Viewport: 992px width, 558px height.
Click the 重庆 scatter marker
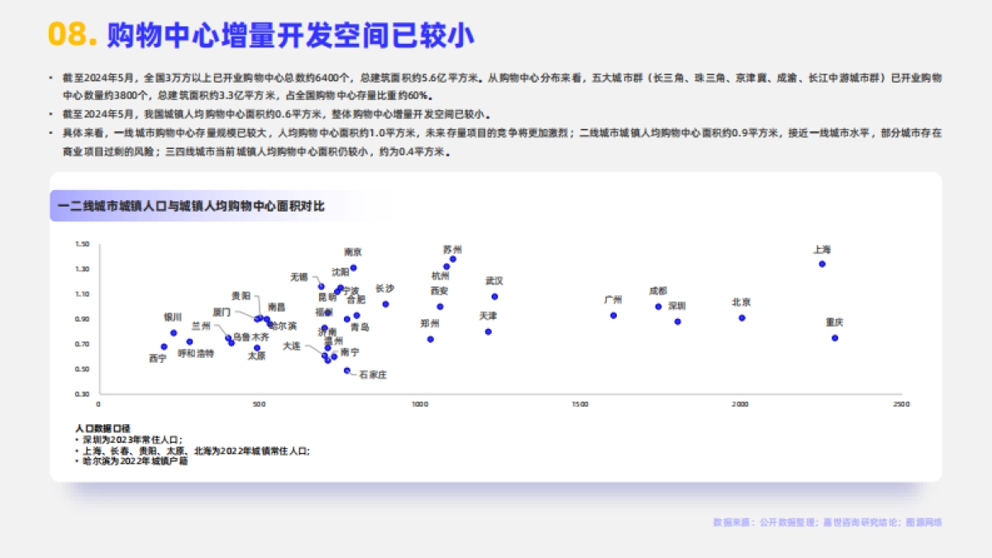[835, 336]
